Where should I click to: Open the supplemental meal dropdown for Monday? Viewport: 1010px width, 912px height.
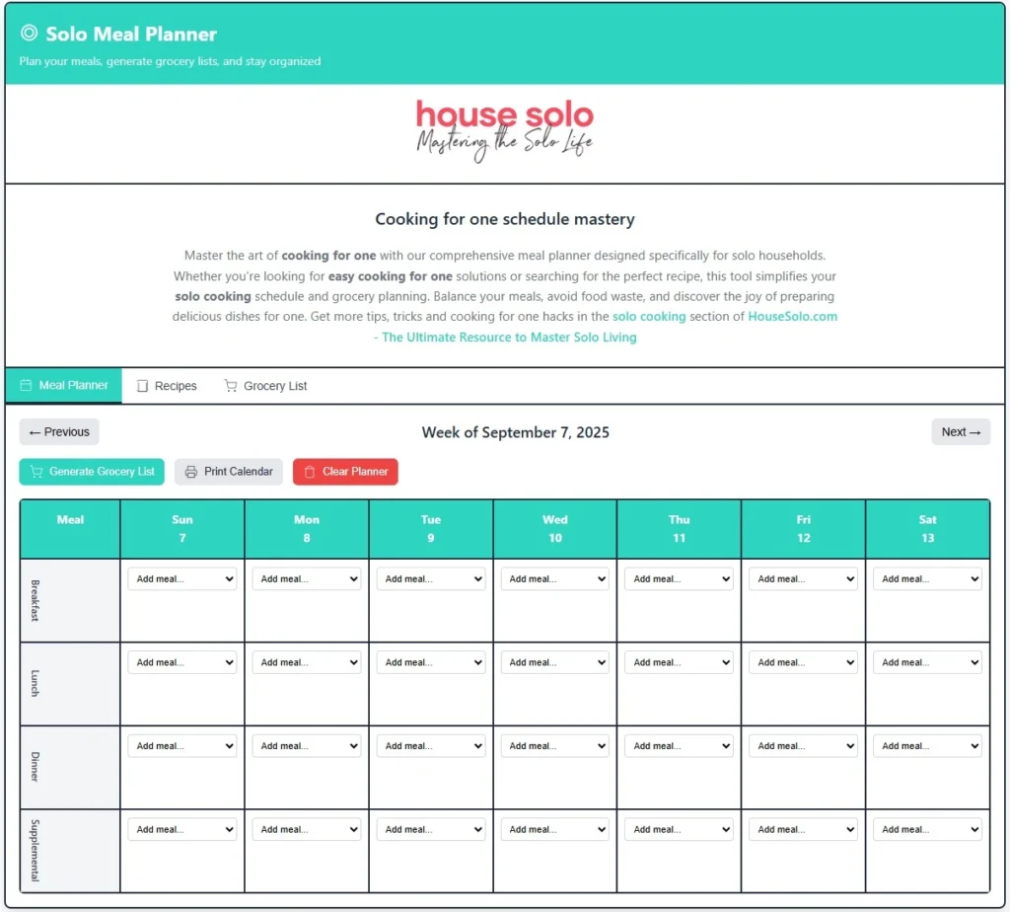306,828
